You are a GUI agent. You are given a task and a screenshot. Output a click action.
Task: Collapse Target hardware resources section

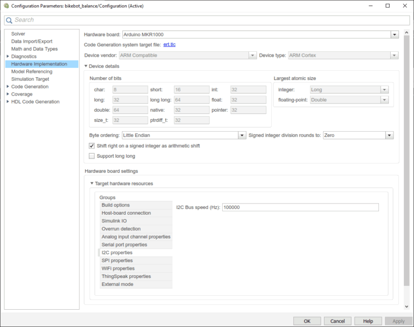click(x=92, y=183)
